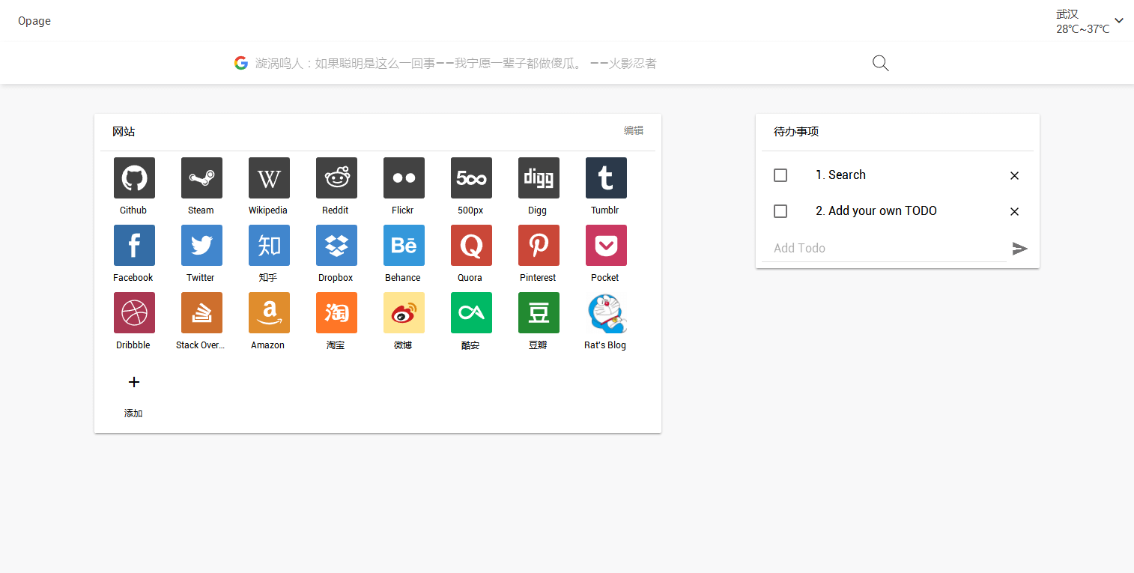The height and width of the screenshot is (573, 1134).
Task: Click the 添加 label under plus
Action: coord(133,413)
